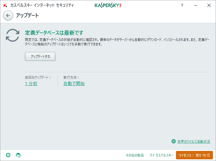The image size is (216, 161).
Task: Open support via the agent face icon
Action: (x=18, y=155)
